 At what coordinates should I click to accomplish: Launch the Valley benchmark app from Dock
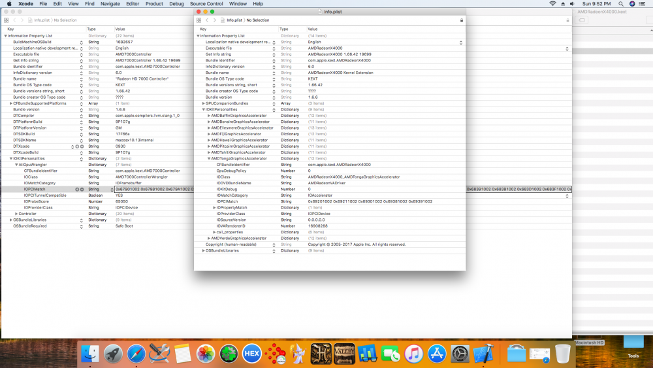[344, 354]
